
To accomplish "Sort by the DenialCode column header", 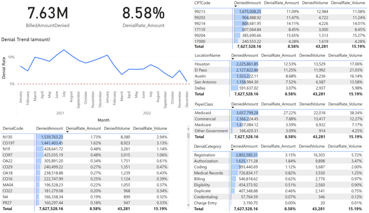I will click(x=13, y=128).
